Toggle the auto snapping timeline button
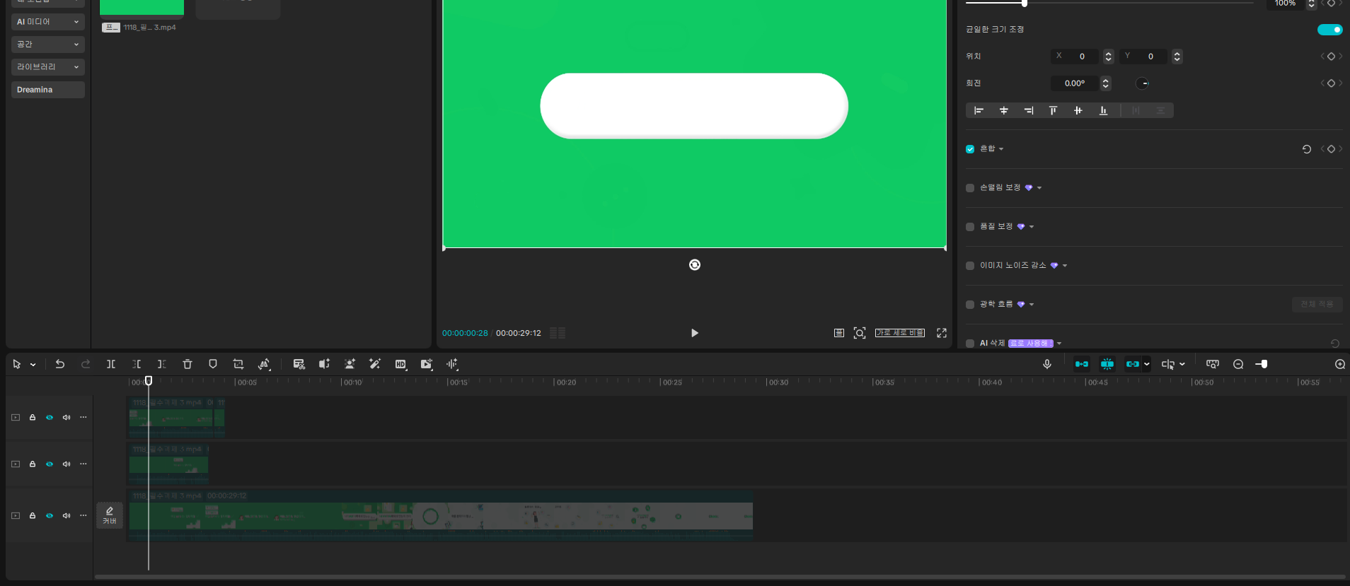The width and height of the screenshot is (1350, 586). click(x=1107, y=364)
